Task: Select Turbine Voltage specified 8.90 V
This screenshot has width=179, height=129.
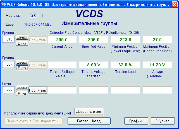Action: click(x=94, y=65)
